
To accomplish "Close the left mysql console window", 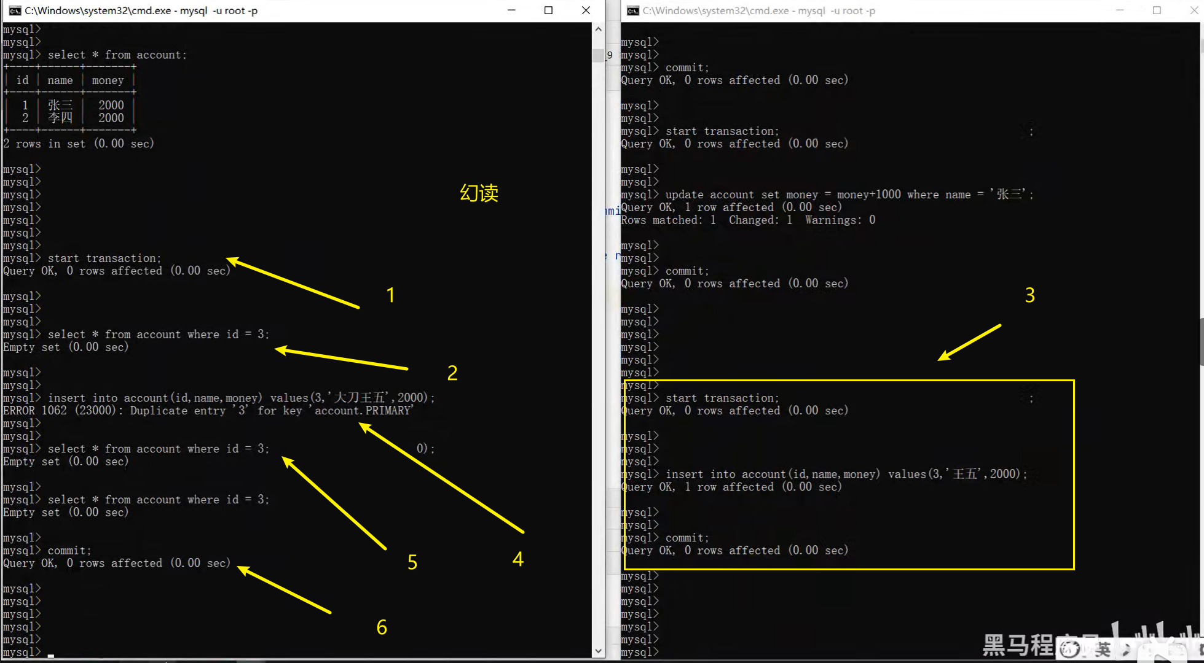I will coord(586,10).
